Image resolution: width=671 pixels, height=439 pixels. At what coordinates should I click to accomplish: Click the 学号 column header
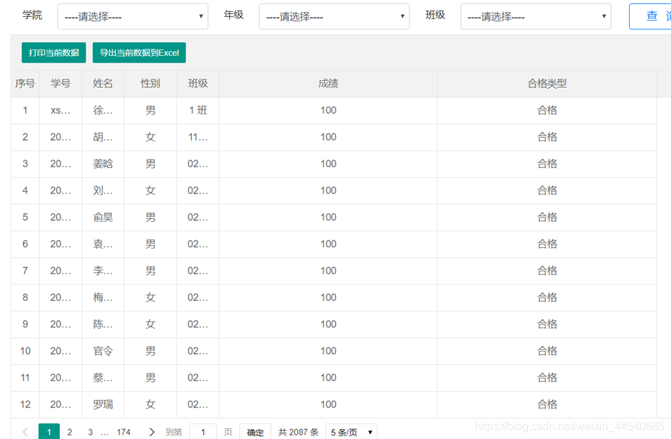click(x=61, y=84)
